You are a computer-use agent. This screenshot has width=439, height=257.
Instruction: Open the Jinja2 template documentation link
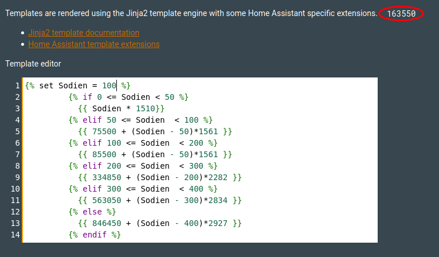84,33
